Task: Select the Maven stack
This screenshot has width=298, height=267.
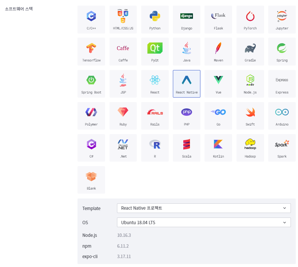Action: tap(218, 52)
